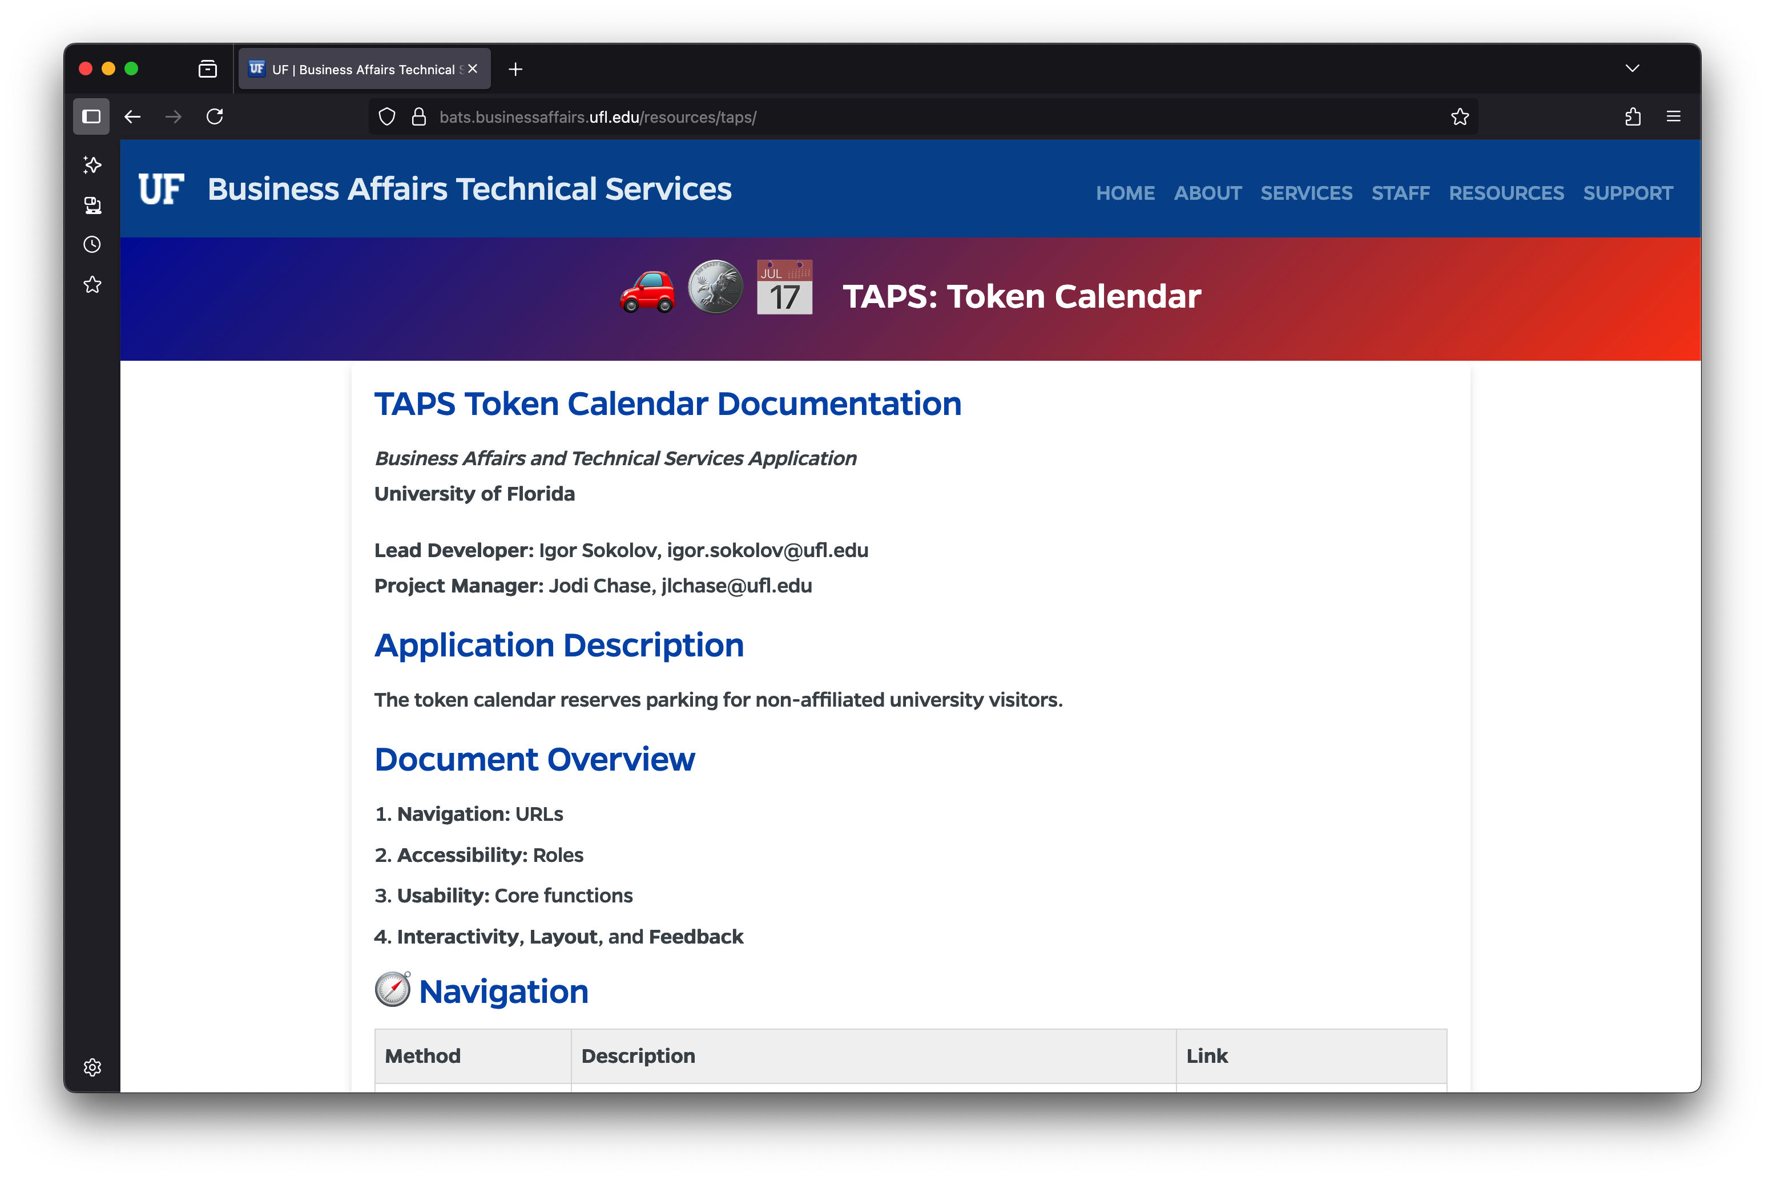Click the Application Description heading
This screenshot has width=1765, height=1177.
point(558,645)
